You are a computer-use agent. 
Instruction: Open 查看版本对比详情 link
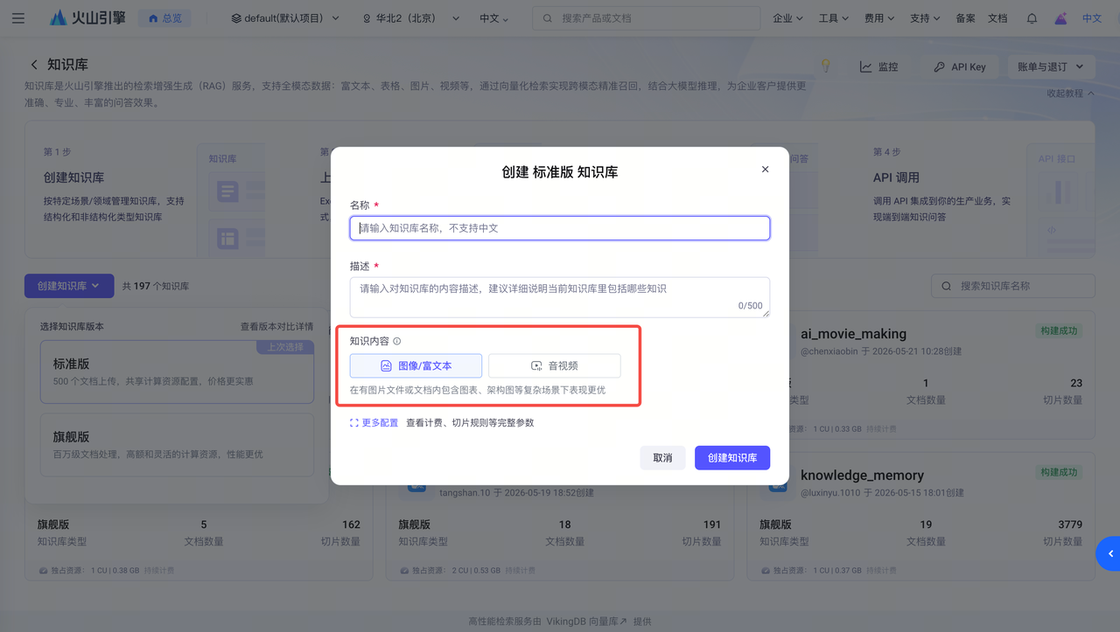pyautogui.click(x=276, y=327)
